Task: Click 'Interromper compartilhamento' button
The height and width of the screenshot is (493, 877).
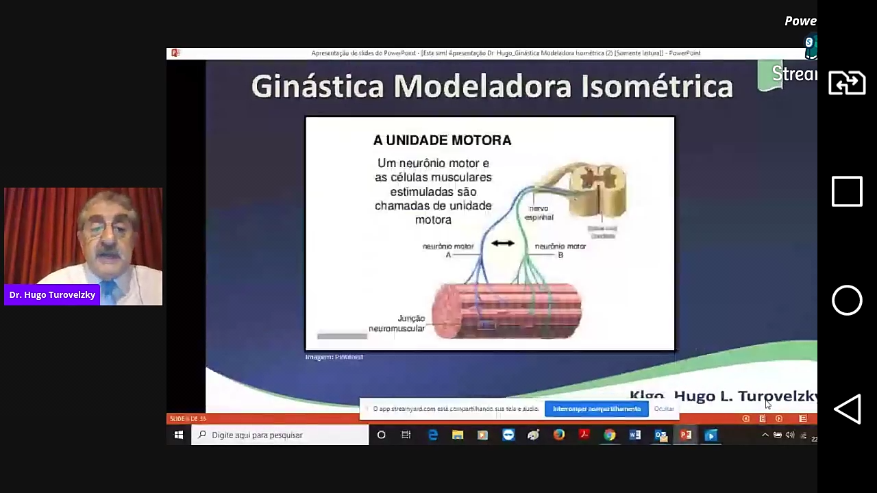Action: click(x=597, y=409)
